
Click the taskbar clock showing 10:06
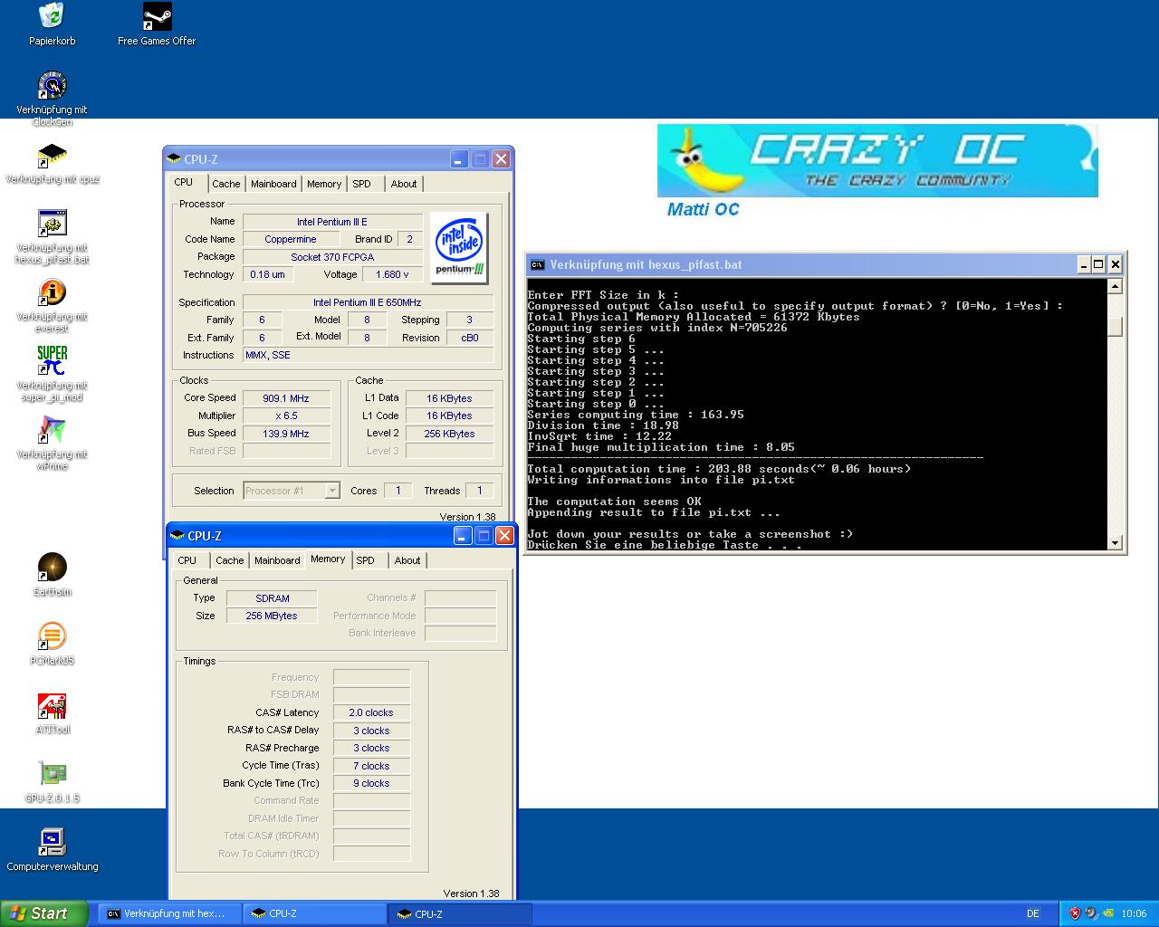[x=1134, y=913]
